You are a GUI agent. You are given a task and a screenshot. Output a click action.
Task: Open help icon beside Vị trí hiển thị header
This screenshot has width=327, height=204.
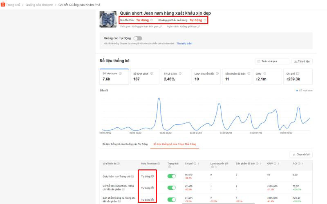118,164
